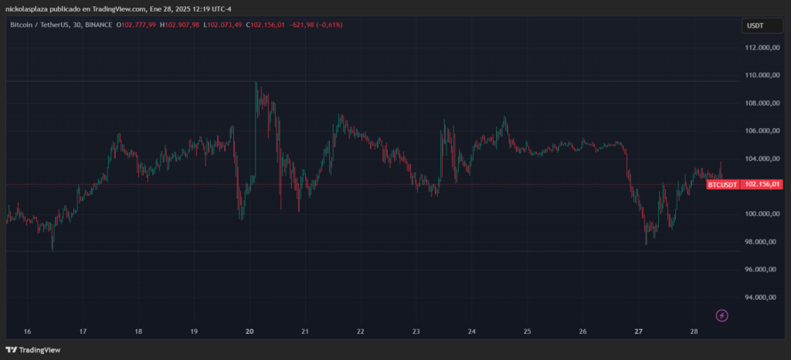Click date 16 on time axis
This screenshot has height=360, width=791.
pos(27,331)
